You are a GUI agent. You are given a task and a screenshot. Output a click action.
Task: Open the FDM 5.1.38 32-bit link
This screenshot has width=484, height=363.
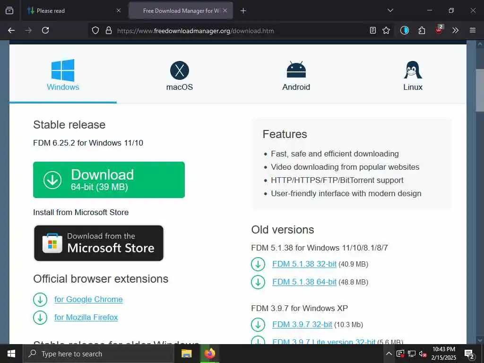pyautogui.click(x=304, y=264)
